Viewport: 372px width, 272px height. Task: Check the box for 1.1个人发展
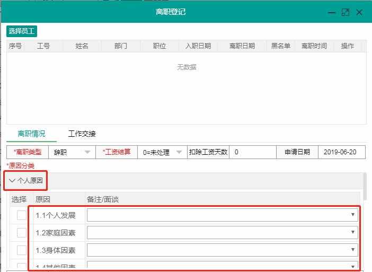click(x=21, y=215)
